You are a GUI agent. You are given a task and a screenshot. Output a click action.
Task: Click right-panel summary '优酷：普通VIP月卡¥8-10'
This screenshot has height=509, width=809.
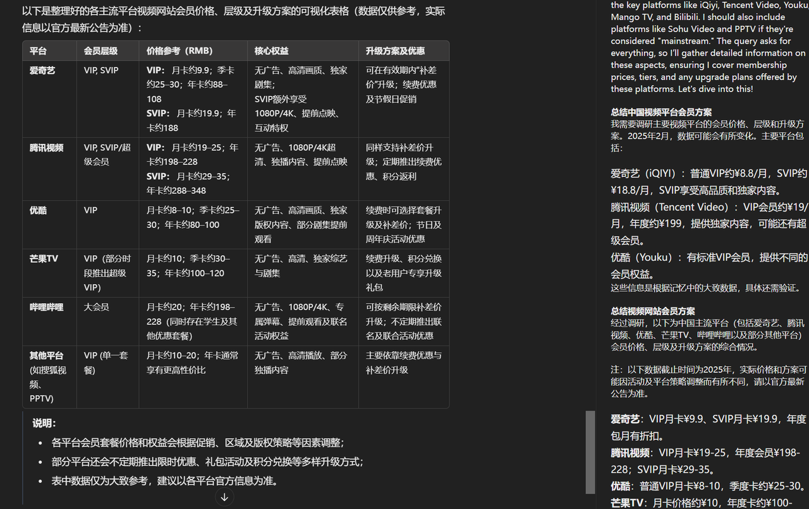click(709, 486)
